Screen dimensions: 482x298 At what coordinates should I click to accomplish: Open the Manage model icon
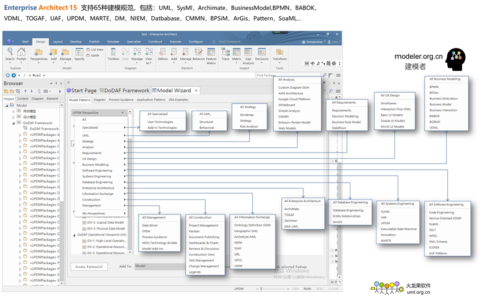pos(65,55)
